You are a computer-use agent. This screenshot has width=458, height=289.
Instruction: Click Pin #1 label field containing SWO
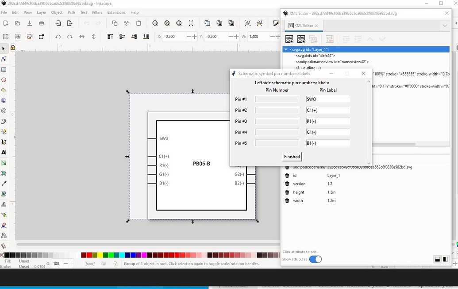(x=328, y=99)
